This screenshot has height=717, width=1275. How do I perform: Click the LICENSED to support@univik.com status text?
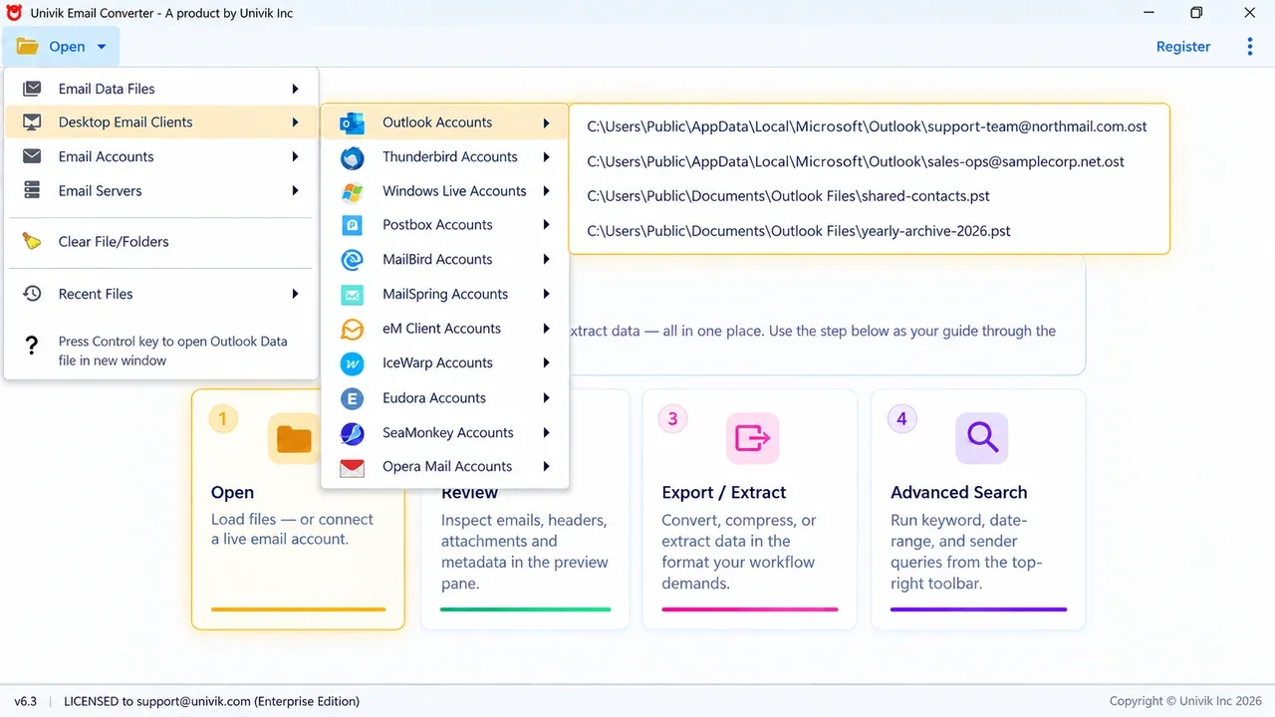point(211,701)
